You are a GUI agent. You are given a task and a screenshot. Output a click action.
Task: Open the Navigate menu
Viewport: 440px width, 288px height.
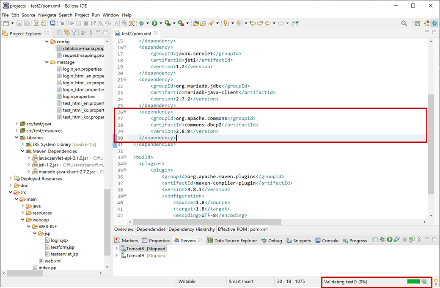click(47, 15)
